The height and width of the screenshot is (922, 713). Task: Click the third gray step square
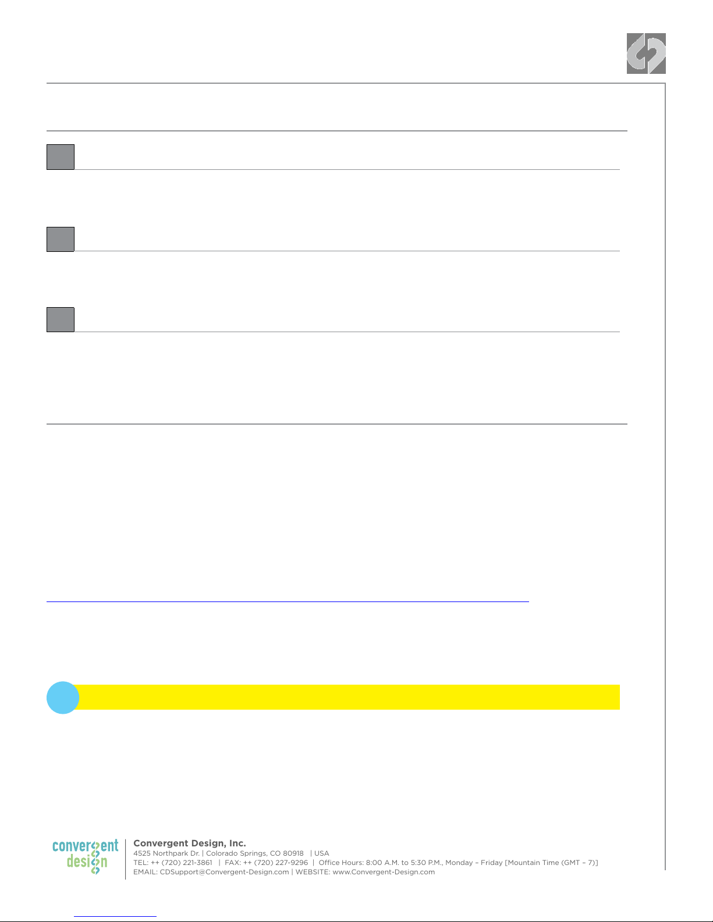[61, 319]
